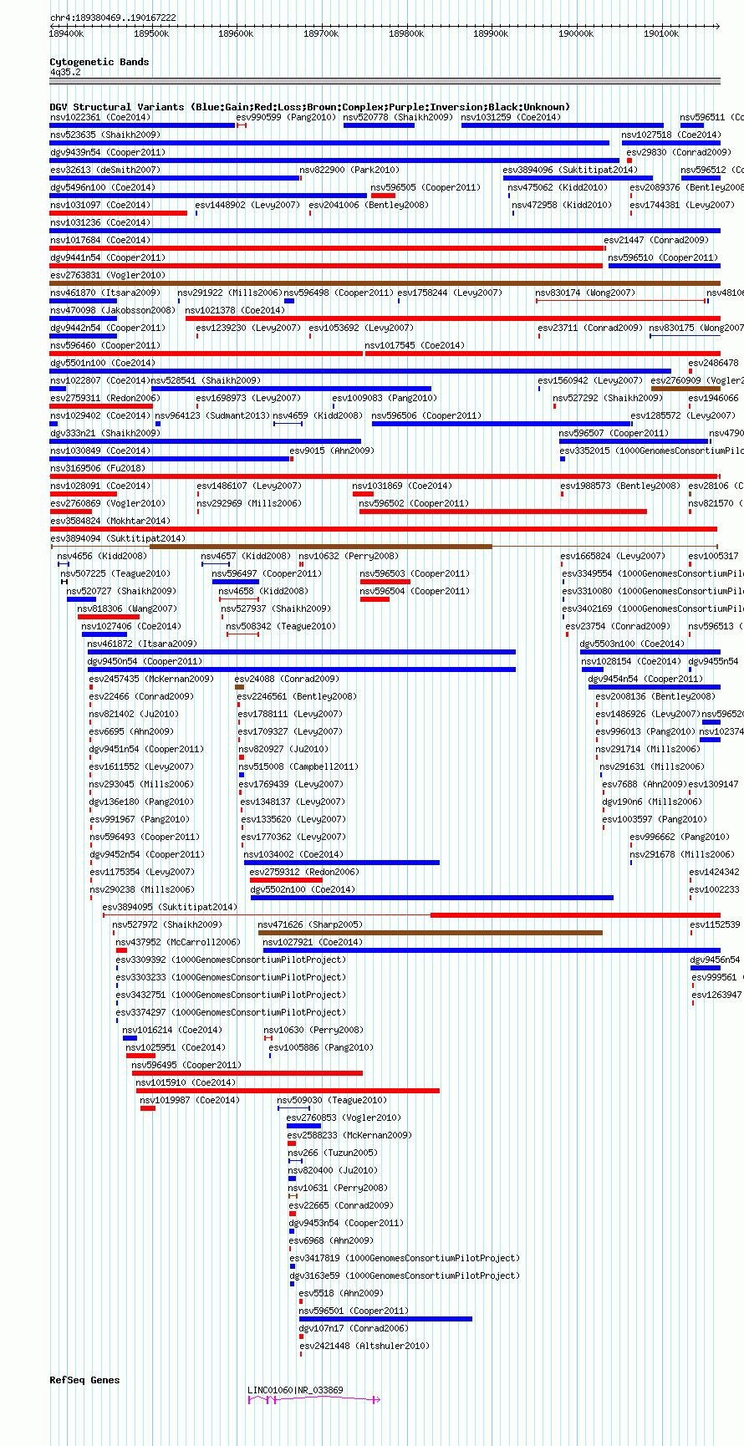Click the dgv107n17 (Conrad2006) label
The image size is (744, 1446).
[x=354, y=1328]
